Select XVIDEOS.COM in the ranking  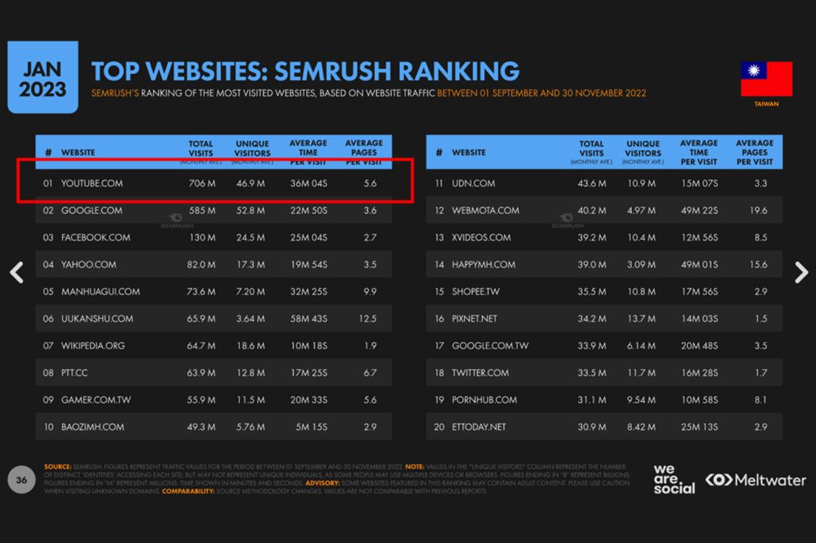481,238
